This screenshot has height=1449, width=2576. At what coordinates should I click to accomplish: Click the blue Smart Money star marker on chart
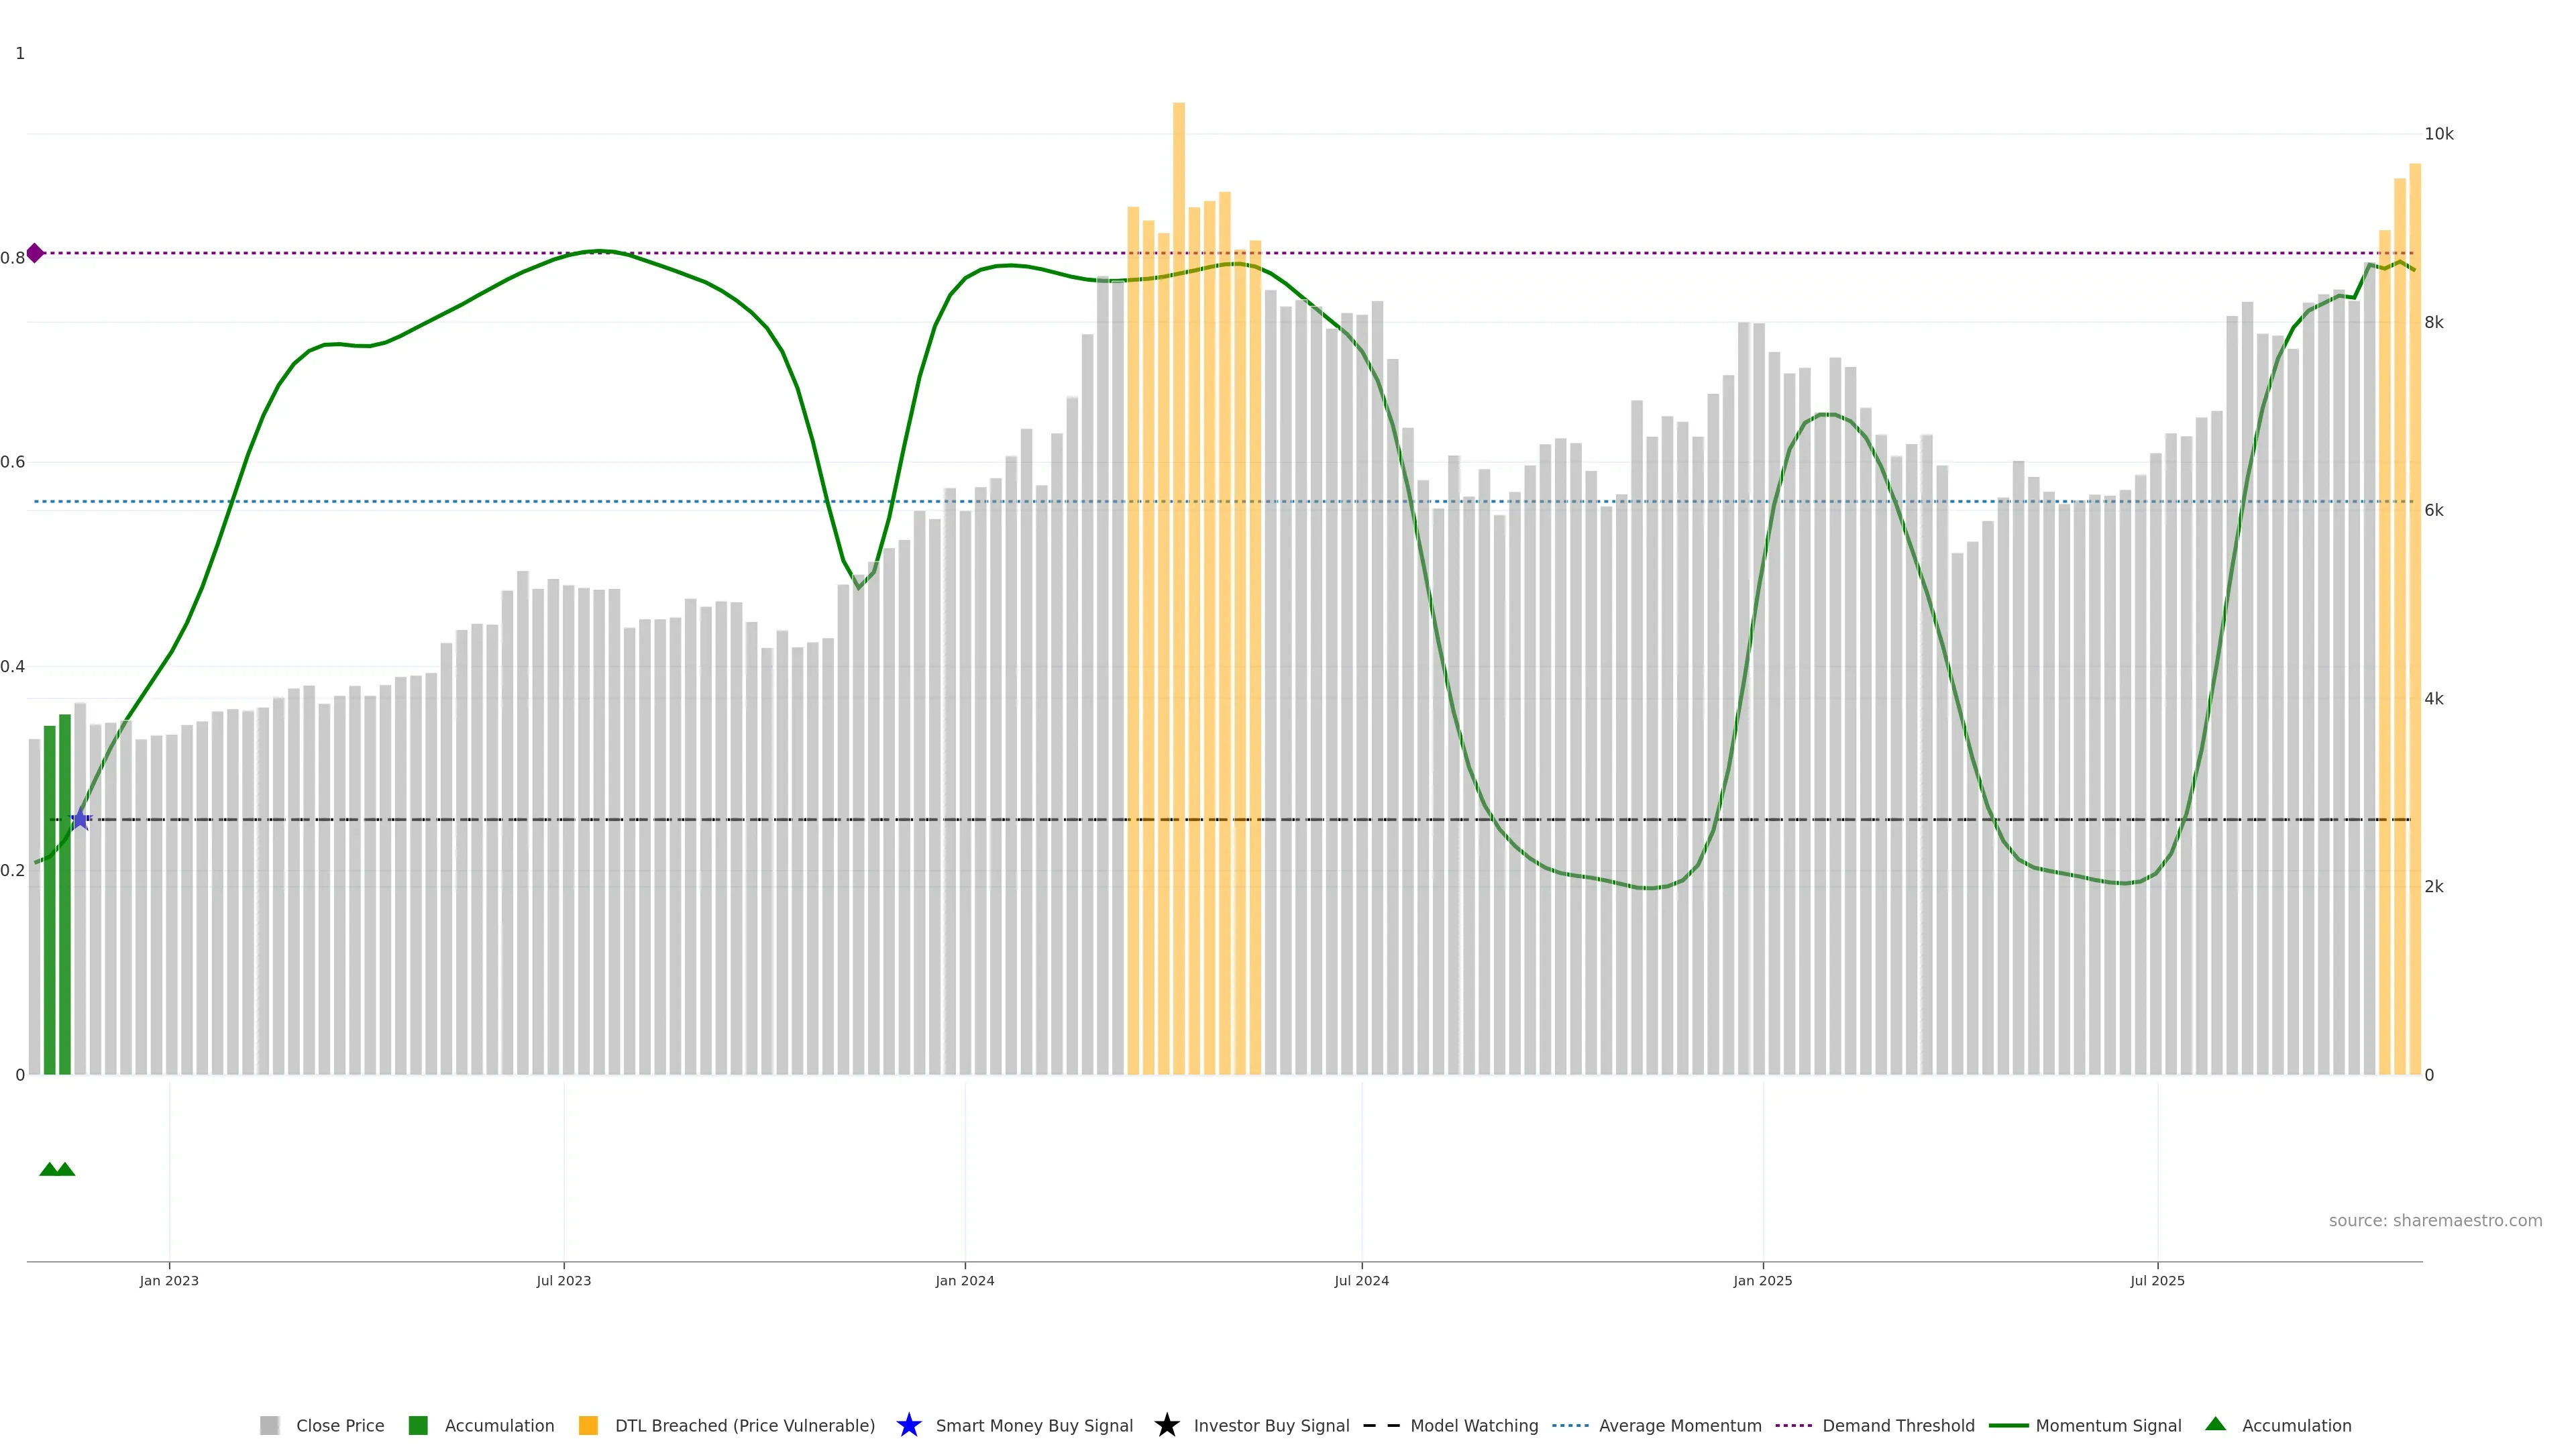coord(81,819)
